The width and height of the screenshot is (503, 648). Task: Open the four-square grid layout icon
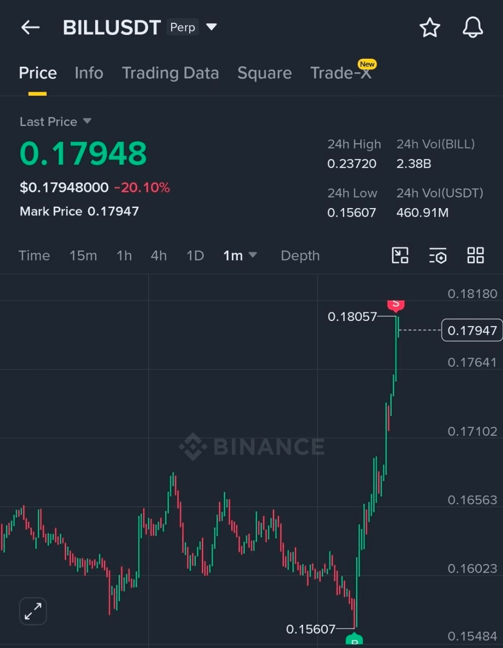[x=476, y=255]
